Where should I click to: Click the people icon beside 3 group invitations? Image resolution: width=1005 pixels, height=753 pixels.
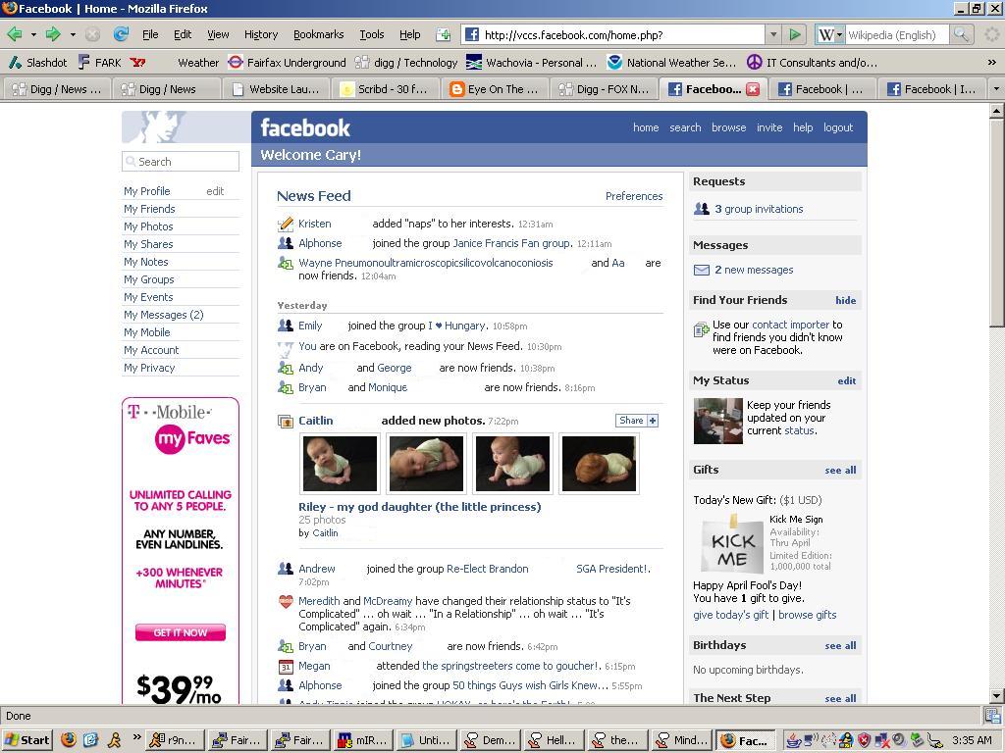(x=701, y=208)
